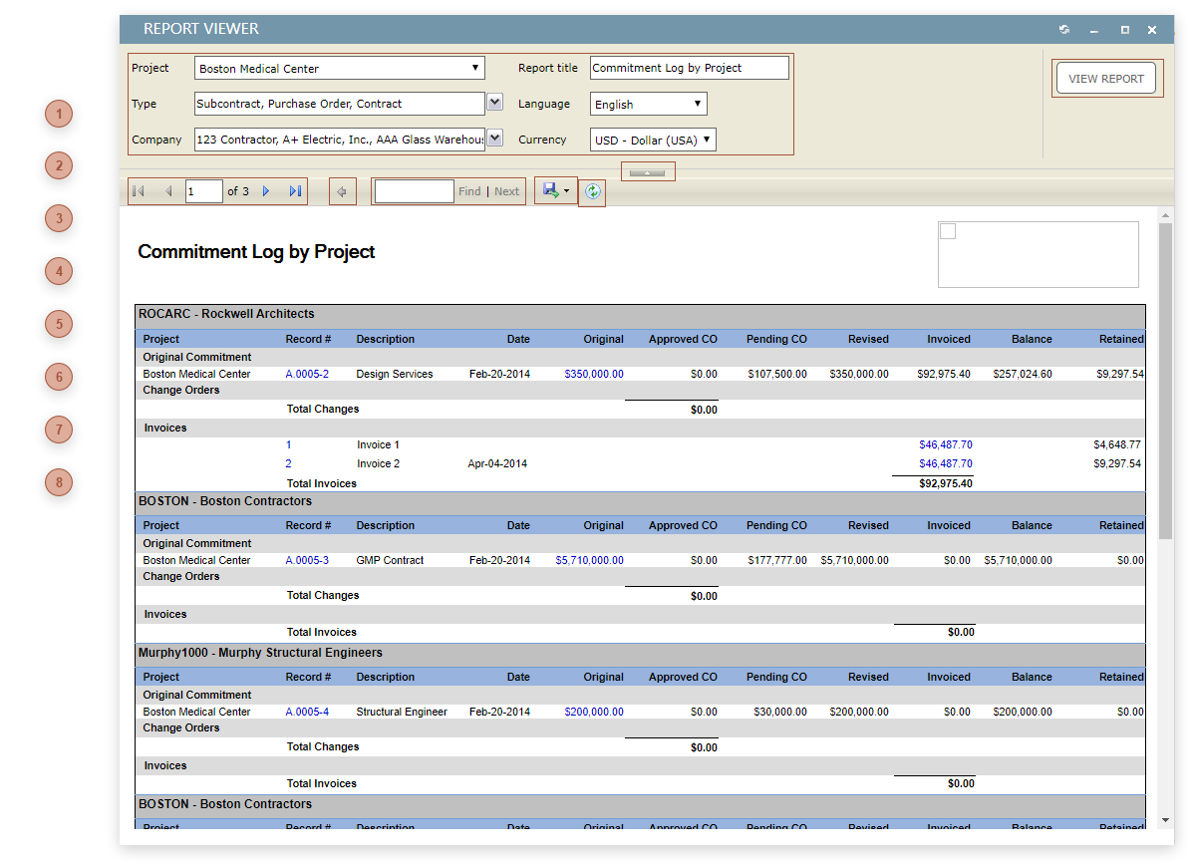Go to previous report page

click(168, 191)
